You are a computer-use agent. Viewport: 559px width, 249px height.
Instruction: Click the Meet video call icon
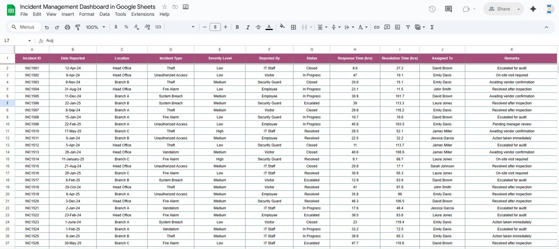tap(466, 9)
